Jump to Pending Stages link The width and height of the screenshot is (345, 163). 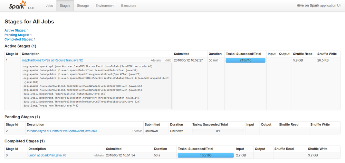(x=17, y=35)
